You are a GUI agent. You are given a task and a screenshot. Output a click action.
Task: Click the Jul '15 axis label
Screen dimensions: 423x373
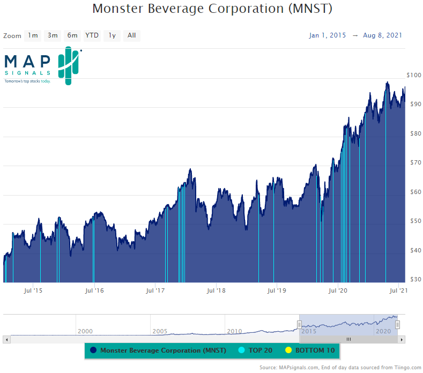tap(33, 291)
